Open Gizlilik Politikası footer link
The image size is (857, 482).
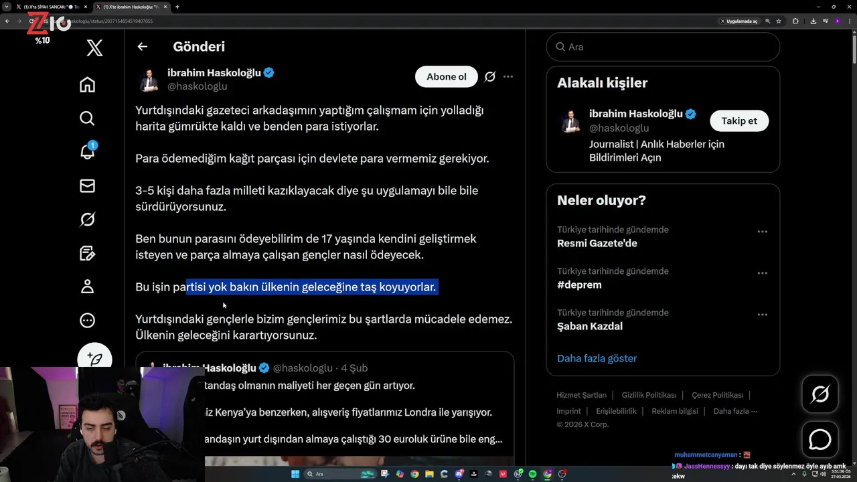click(649, 395)
